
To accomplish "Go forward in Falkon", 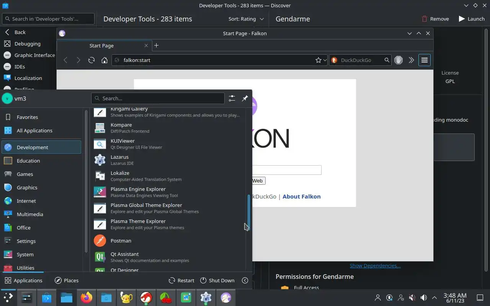I will click(x=78, y=60).
